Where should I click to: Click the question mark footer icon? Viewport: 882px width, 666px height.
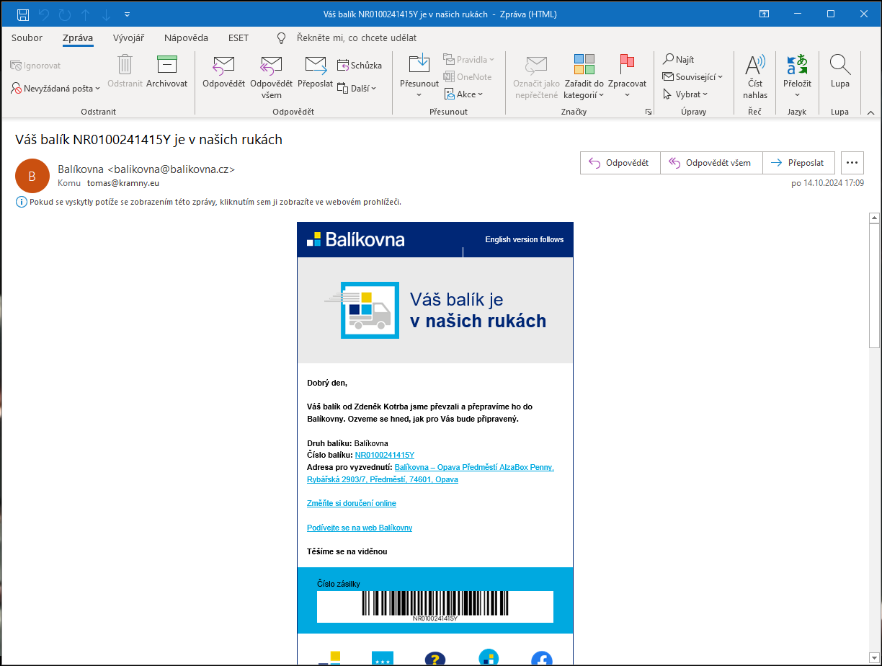tap(435, 659)
